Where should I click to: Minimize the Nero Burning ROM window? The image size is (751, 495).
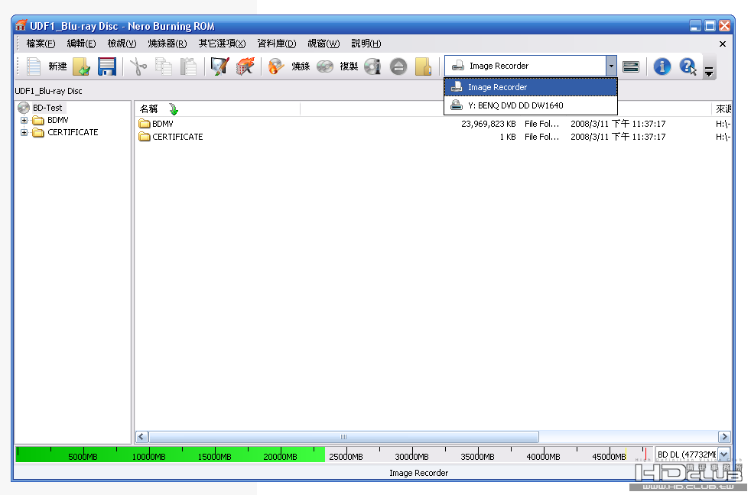(695, 26)
